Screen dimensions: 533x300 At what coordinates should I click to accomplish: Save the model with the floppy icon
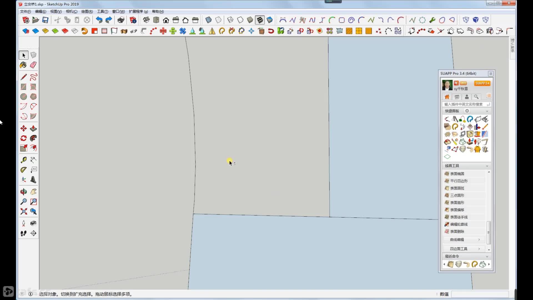point(45,20)
